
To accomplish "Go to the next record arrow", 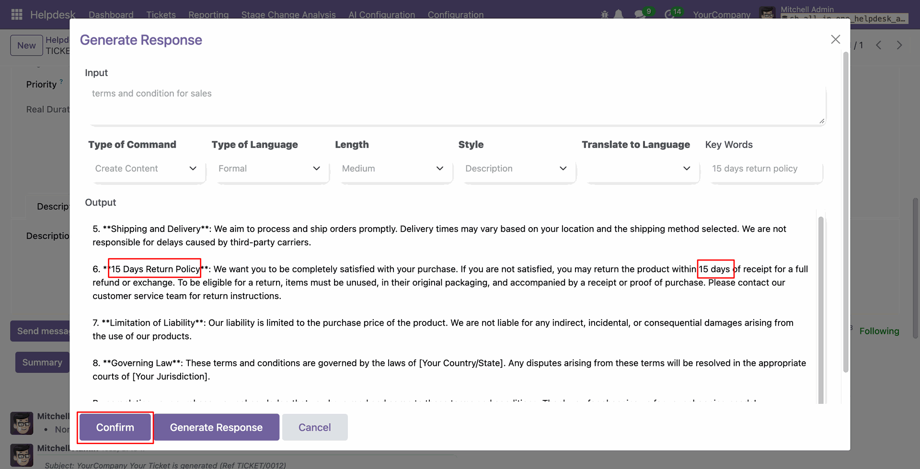I will (899, 45).
